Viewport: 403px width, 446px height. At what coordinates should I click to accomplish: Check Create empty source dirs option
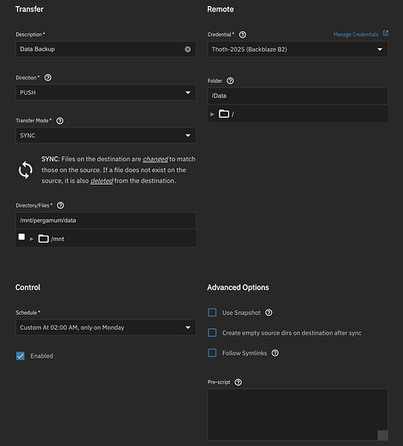(212, 333)
